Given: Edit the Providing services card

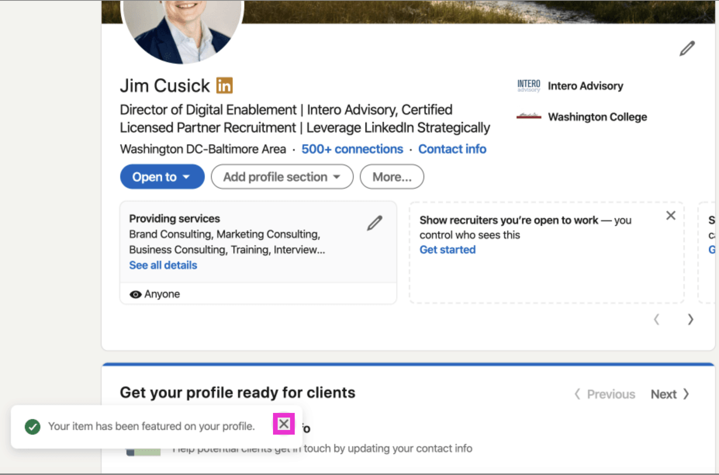Looking at the screenshot, I should click(375, 223).
